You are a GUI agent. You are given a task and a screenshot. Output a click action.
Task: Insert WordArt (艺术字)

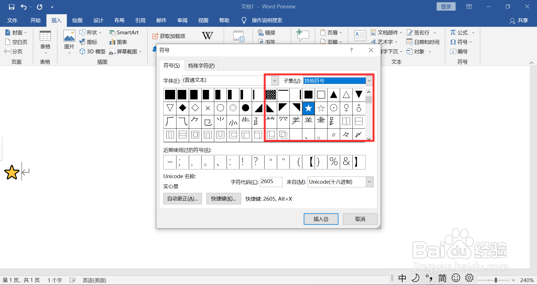(384, 42)
